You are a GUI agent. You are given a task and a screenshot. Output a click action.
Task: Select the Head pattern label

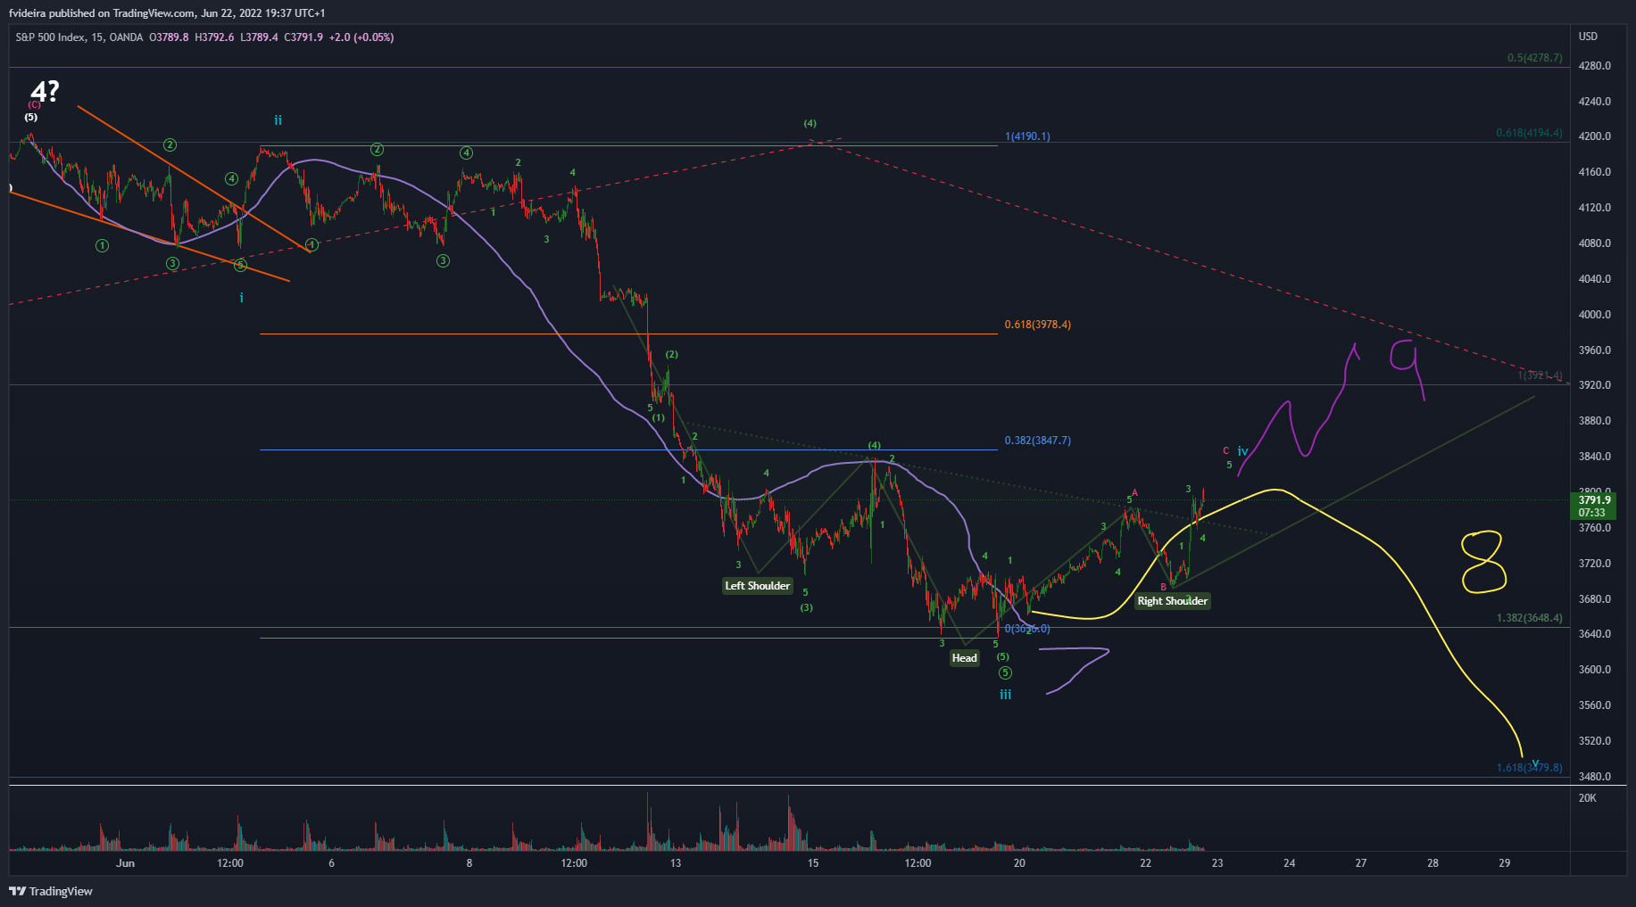[x=964, y=658]
